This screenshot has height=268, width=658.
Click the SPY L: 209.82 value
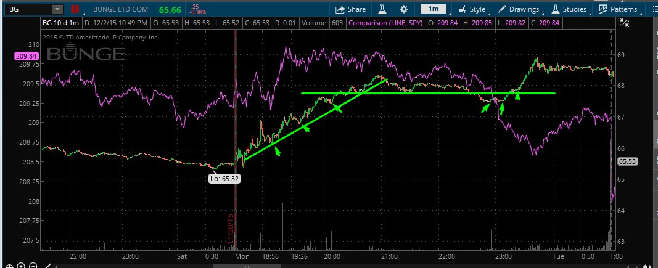[x=511, y=23]
